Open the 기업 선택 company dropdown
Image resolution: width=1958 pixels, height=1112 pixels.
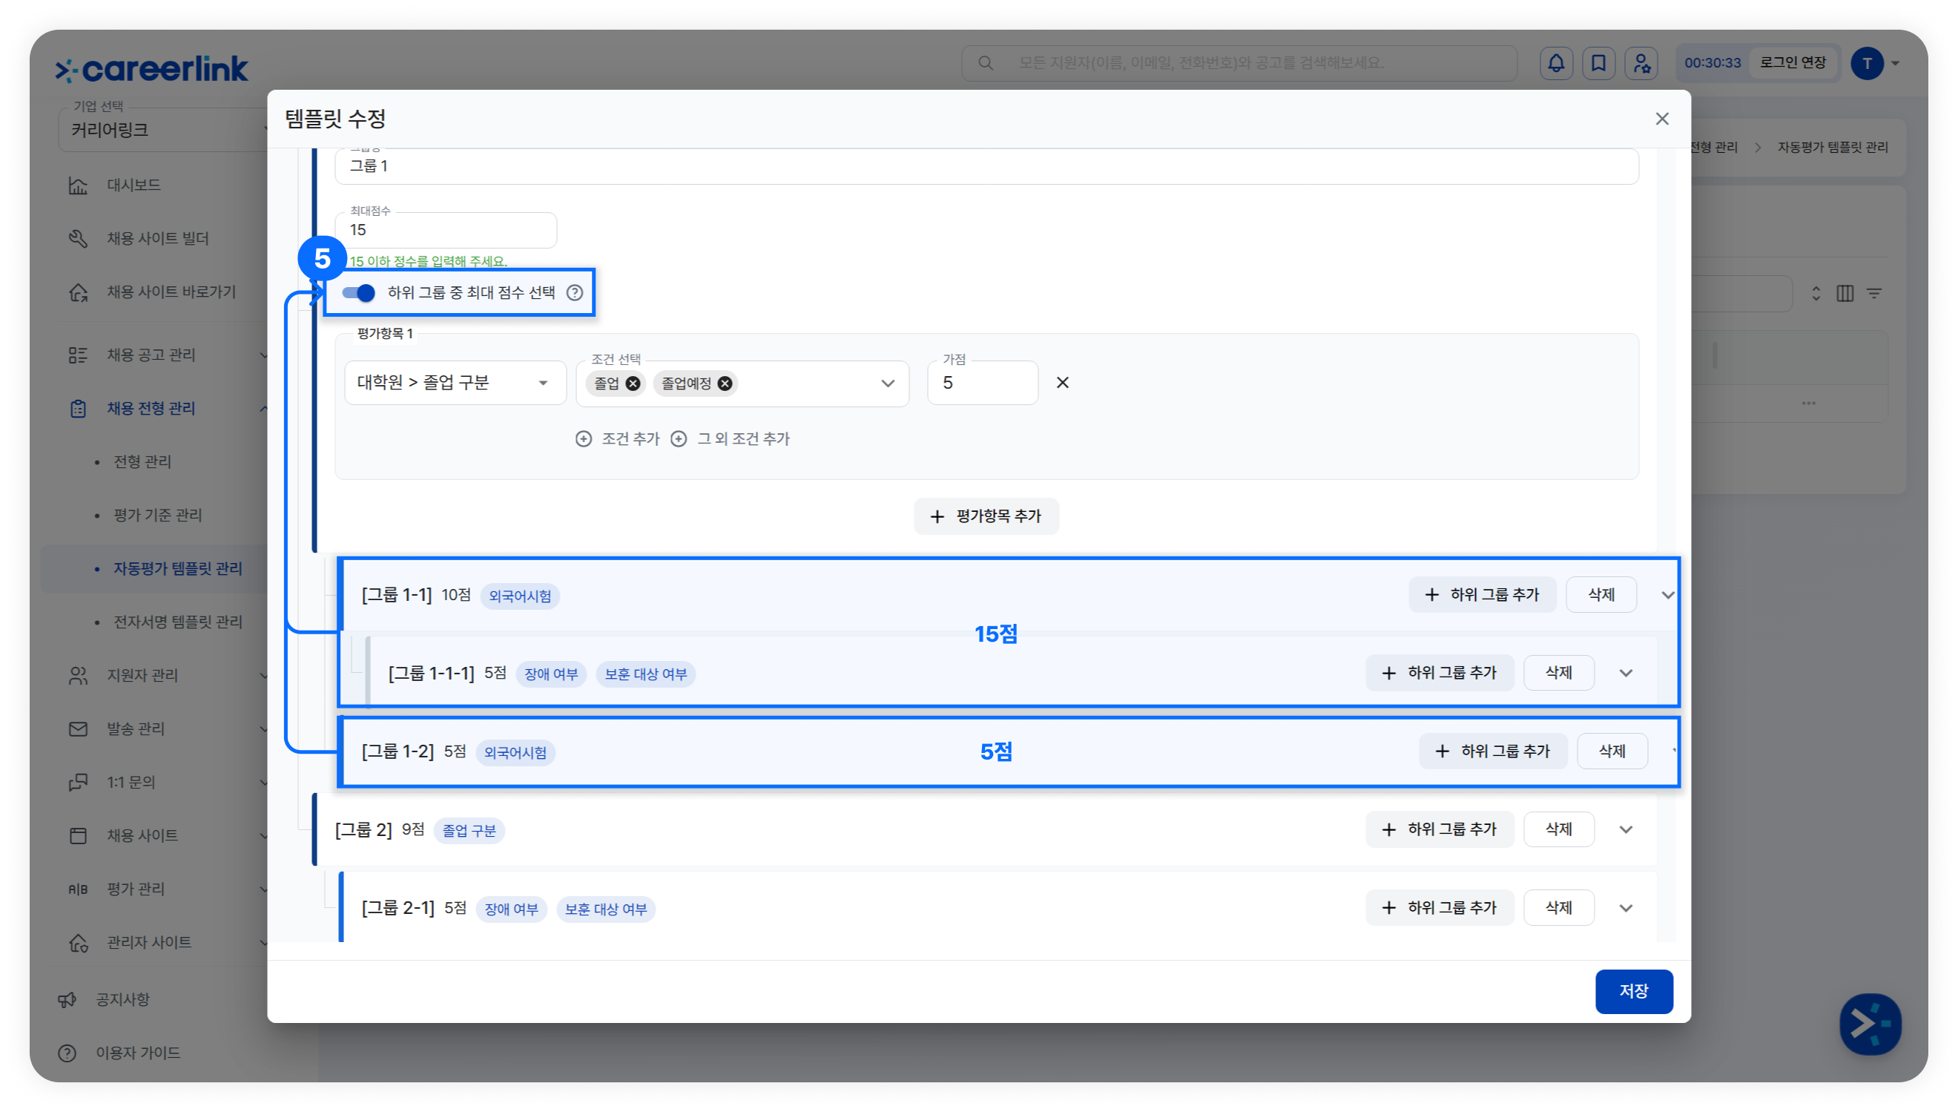coord(163,130)
